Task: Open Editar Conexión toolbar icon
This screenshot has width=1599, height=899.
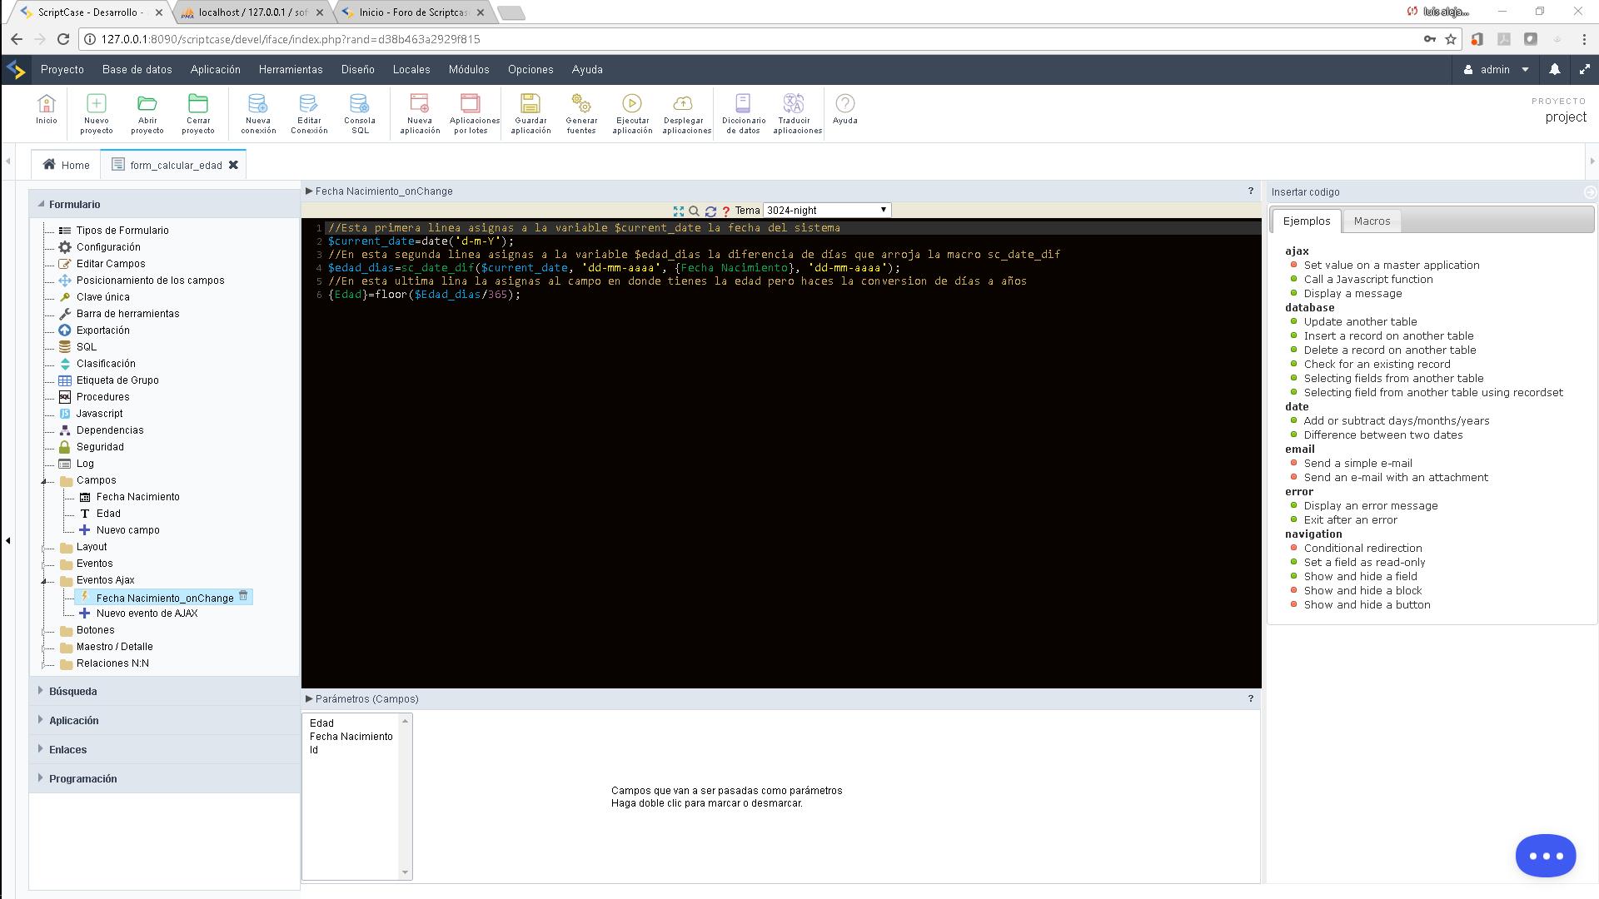Action: pos(309,113)
